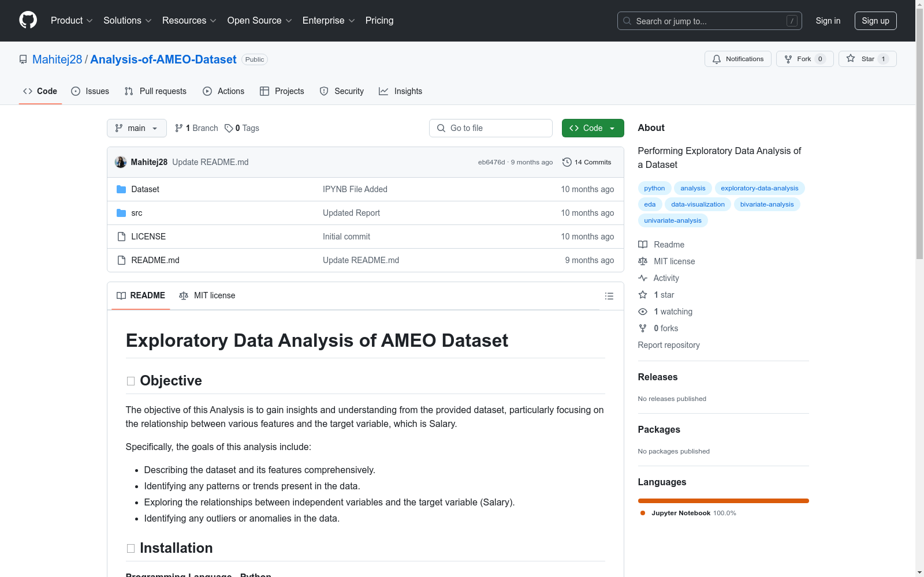Click the Projects tab table icon
The width and height of the screenshot is (924, 577).
(x=264, y=91)
